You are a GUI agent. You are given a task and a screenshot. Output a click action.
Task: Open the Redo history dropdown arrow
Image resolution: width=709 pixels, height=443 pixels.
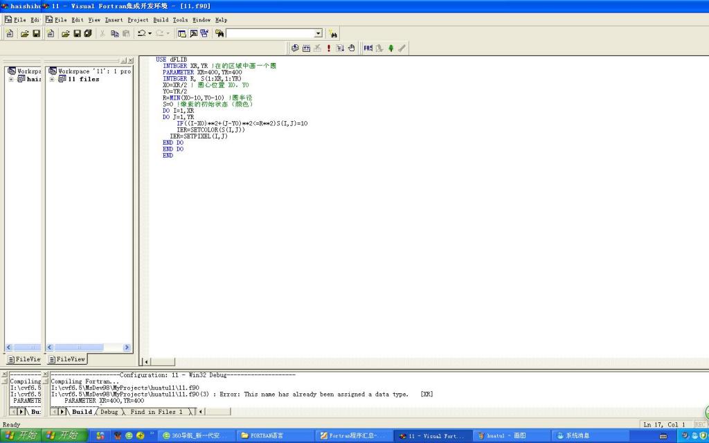[168, 33]
